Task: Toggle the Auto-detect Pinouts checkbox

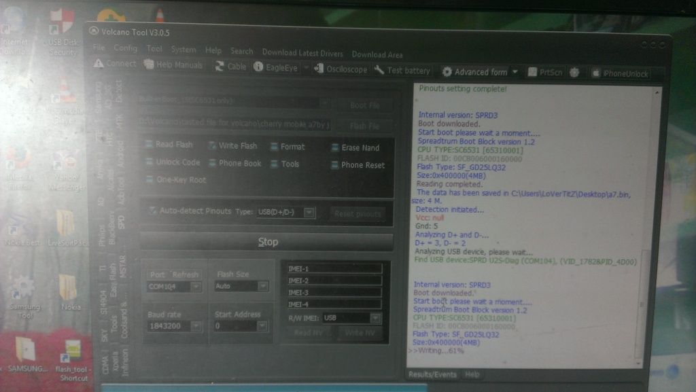Action: pyautogui.click(x=153, y=211)
